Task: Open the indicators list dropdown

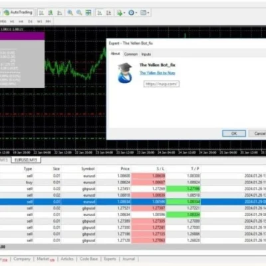Action: pyautogui.click(x=121, y=13)
